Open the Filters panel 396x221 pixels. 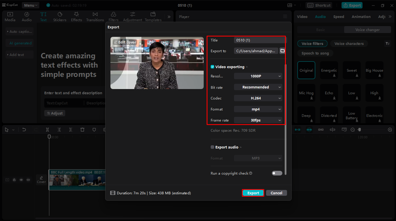pyautogui.click(x=114, y=17)
